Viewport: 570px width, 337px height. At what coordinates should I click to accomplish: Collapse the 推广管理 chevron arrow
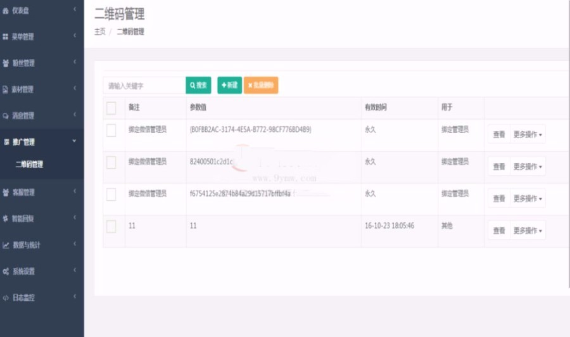[x=75, y=141]
